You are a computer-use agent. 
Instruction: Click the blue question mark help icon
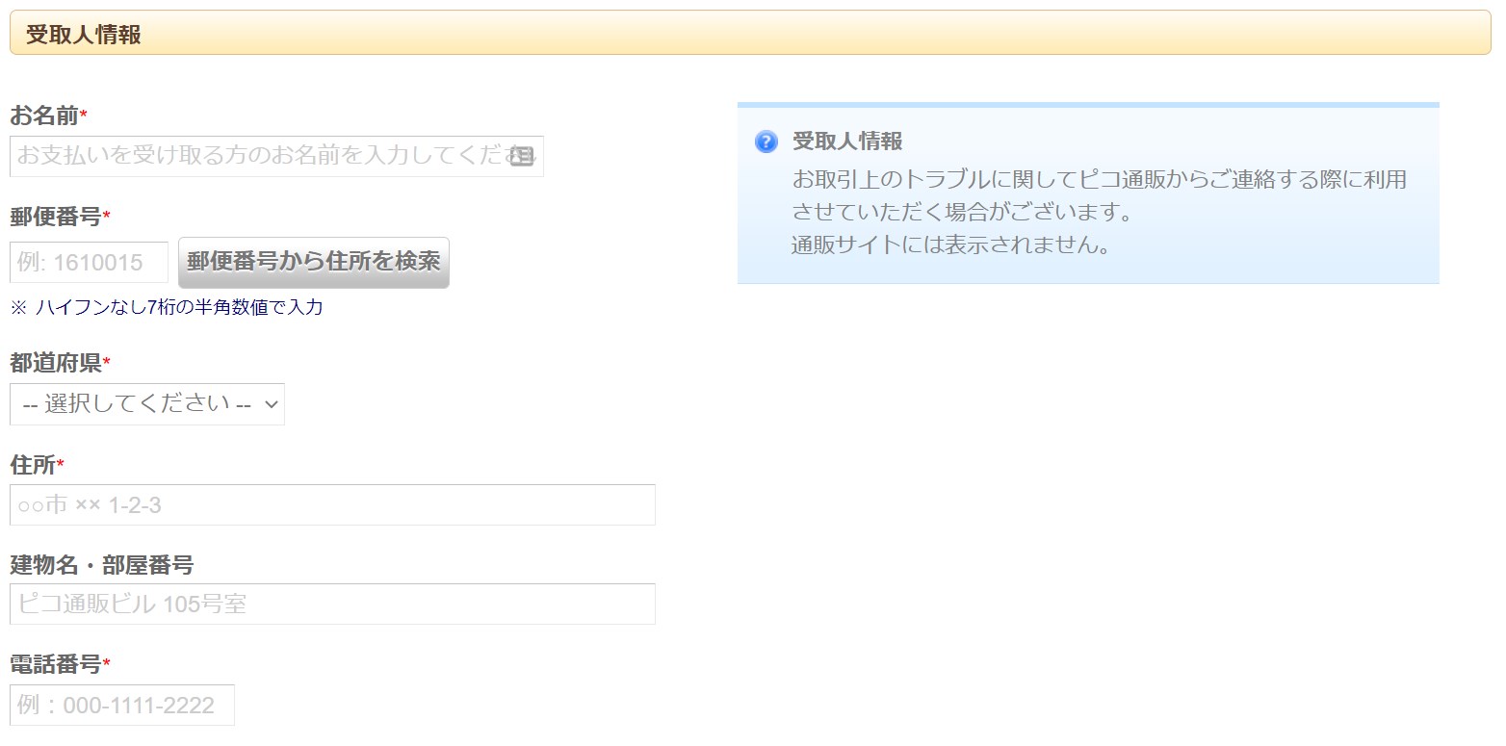pos(766,141)
